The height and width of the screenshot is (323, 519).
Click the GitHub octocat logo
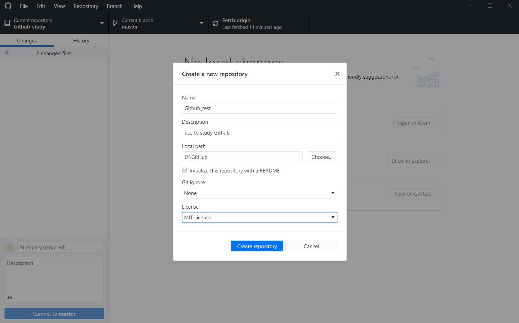click(x=8, y=6)
